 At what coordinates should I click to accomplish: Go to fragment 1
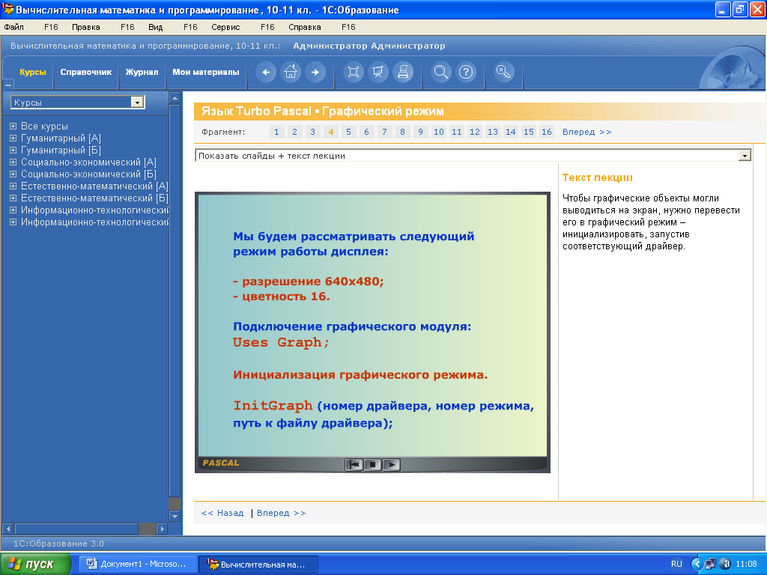coord(276,132)
